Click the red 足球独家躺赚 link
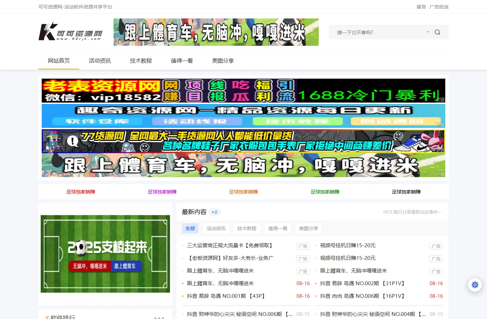 click(x=81, y=192)
